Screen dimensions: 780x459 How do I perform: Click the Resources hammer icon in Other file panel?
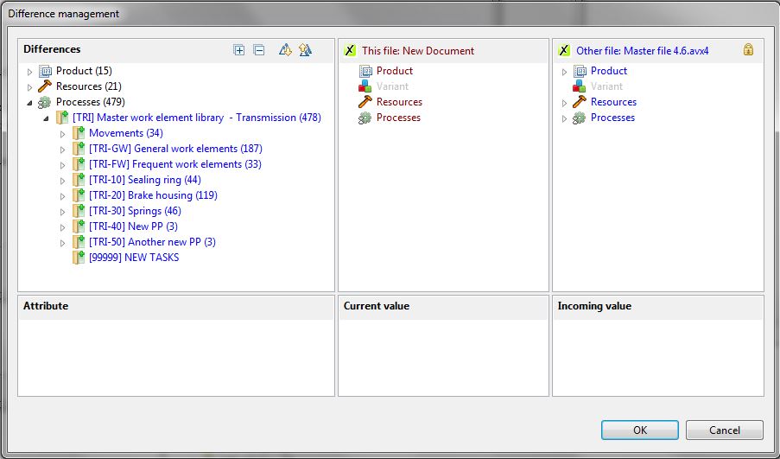(580, 102)
